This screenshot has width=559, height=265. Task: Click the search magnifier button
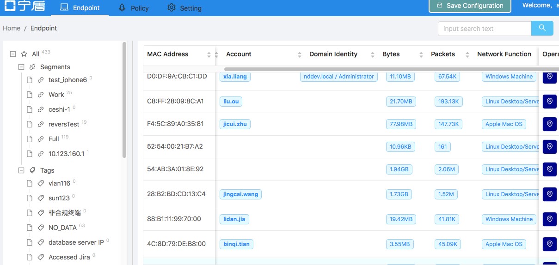pos(542,28)
